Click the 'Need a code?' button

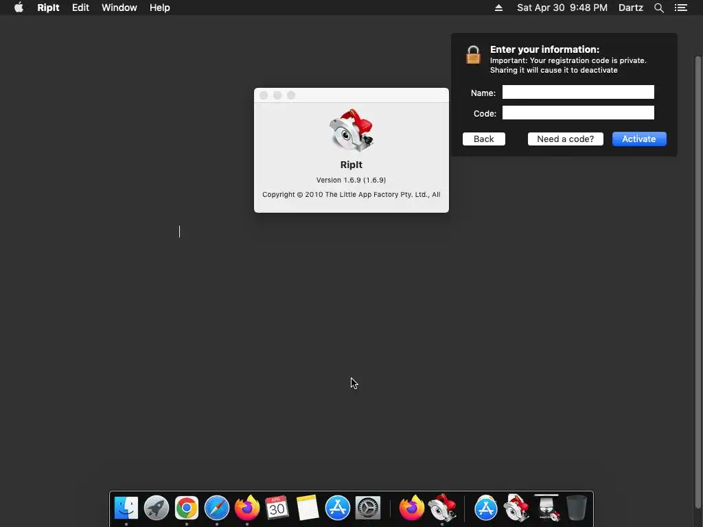[x=566, y=139]
